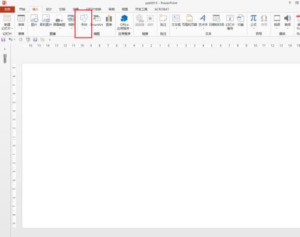Expand the Undo history arrow
The image size is (300, 237).
pyautogui.click(x=14, y=40)
